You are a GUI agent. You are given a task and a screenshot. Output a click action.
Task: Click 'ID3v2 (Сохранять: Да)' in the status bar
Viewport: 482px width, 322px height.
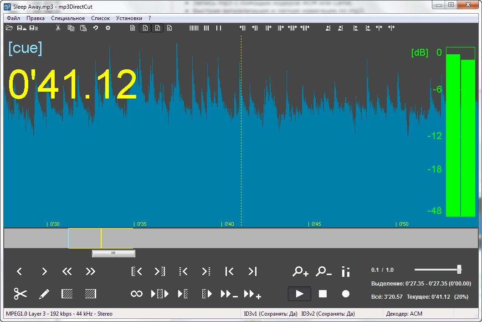(328, 314)
